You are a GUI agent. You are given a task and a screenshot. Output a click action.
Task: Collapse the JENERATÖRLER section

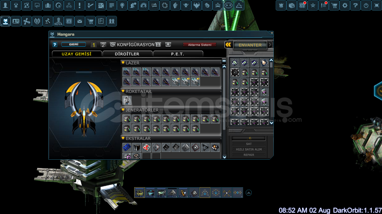pyautogui.click(x=123, y=110)
